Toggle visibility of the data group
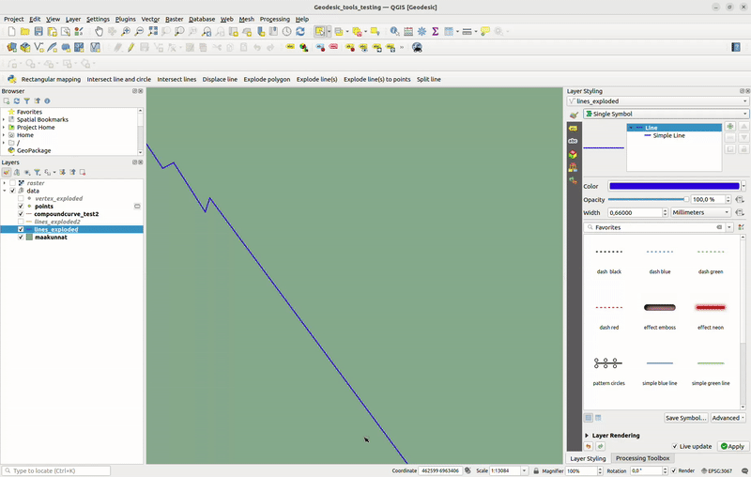751x477 pixels. coord(13,191)
